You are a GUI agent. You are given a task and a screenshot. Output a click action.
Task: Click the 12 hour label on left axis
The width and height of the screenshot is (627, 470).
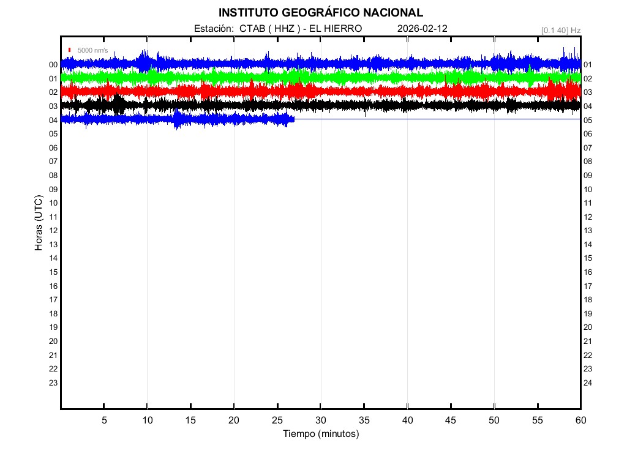click(53, 231)
